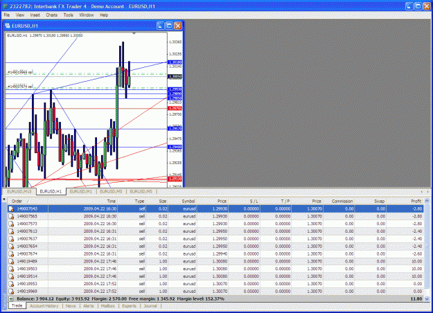The width and height of the screenshot is (433, 313).
Task: Open the Tools menu
Action: point(68,15)
